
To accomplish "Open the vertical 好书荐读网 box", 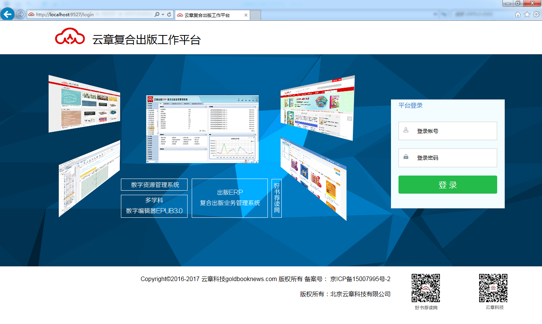I will (x=276, y=198).
